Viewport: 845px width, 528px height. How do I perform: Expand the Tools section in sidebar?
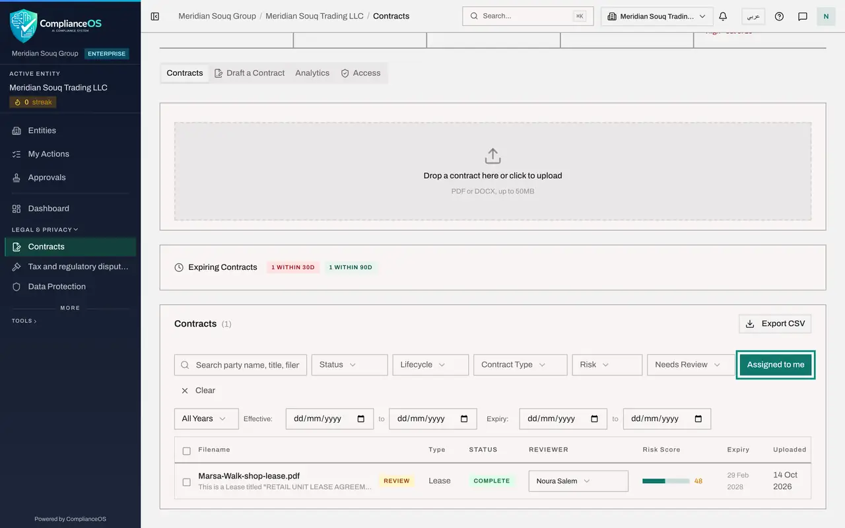pos(24,321)
